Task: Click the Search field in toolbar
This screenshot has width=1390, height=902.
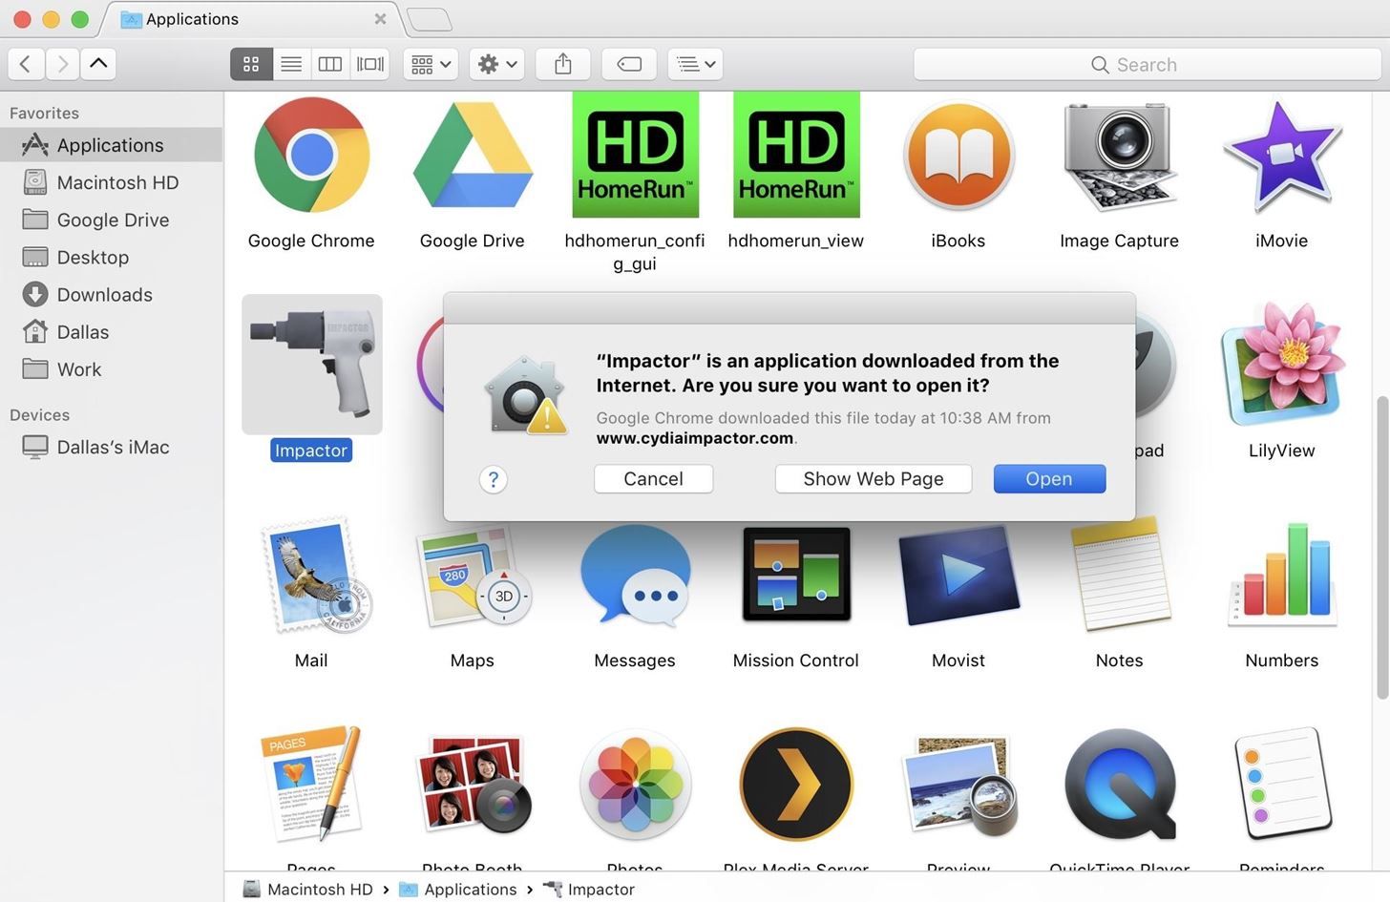Action: tap(1146, 65)
